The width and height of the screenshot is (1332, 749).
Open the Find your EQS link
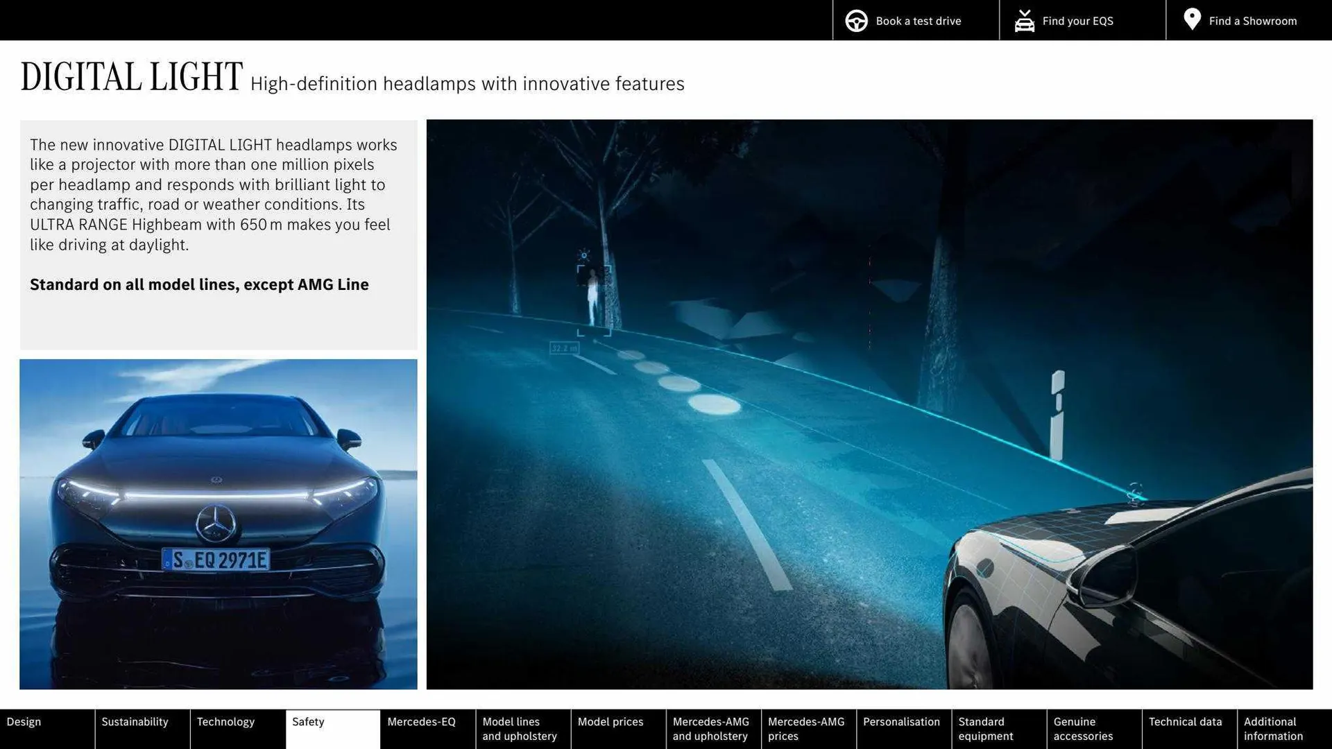pyautogui.click(x=1077, y=21)
